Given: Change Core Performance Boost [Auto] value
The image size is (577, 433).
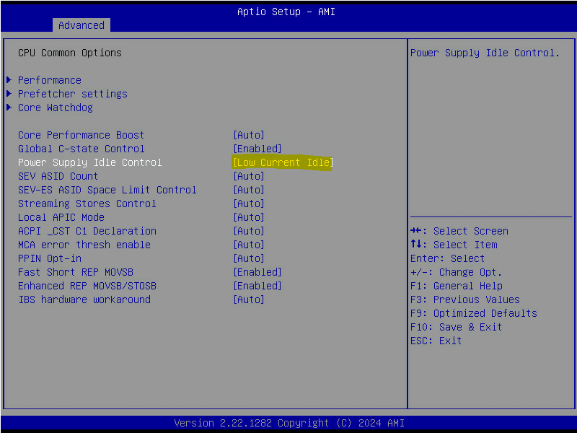Looking at the screenshot, I should [x=249, y=135].
